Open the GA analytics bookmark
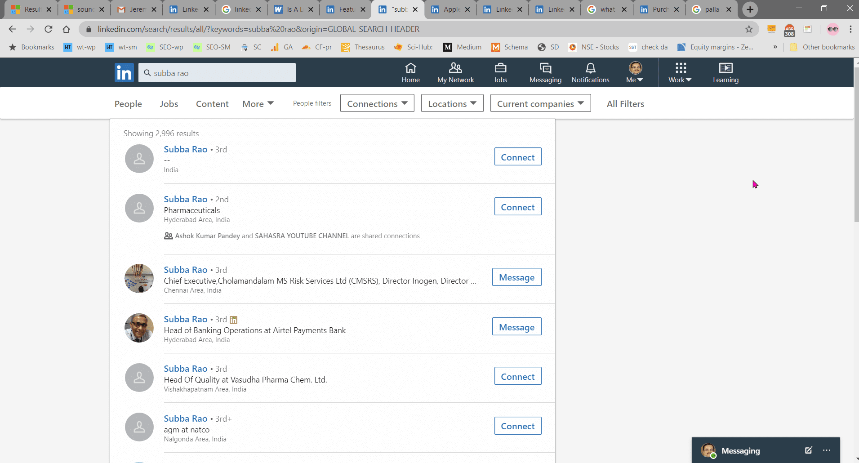This screenshot has width=859, height=463. [282, 47]
